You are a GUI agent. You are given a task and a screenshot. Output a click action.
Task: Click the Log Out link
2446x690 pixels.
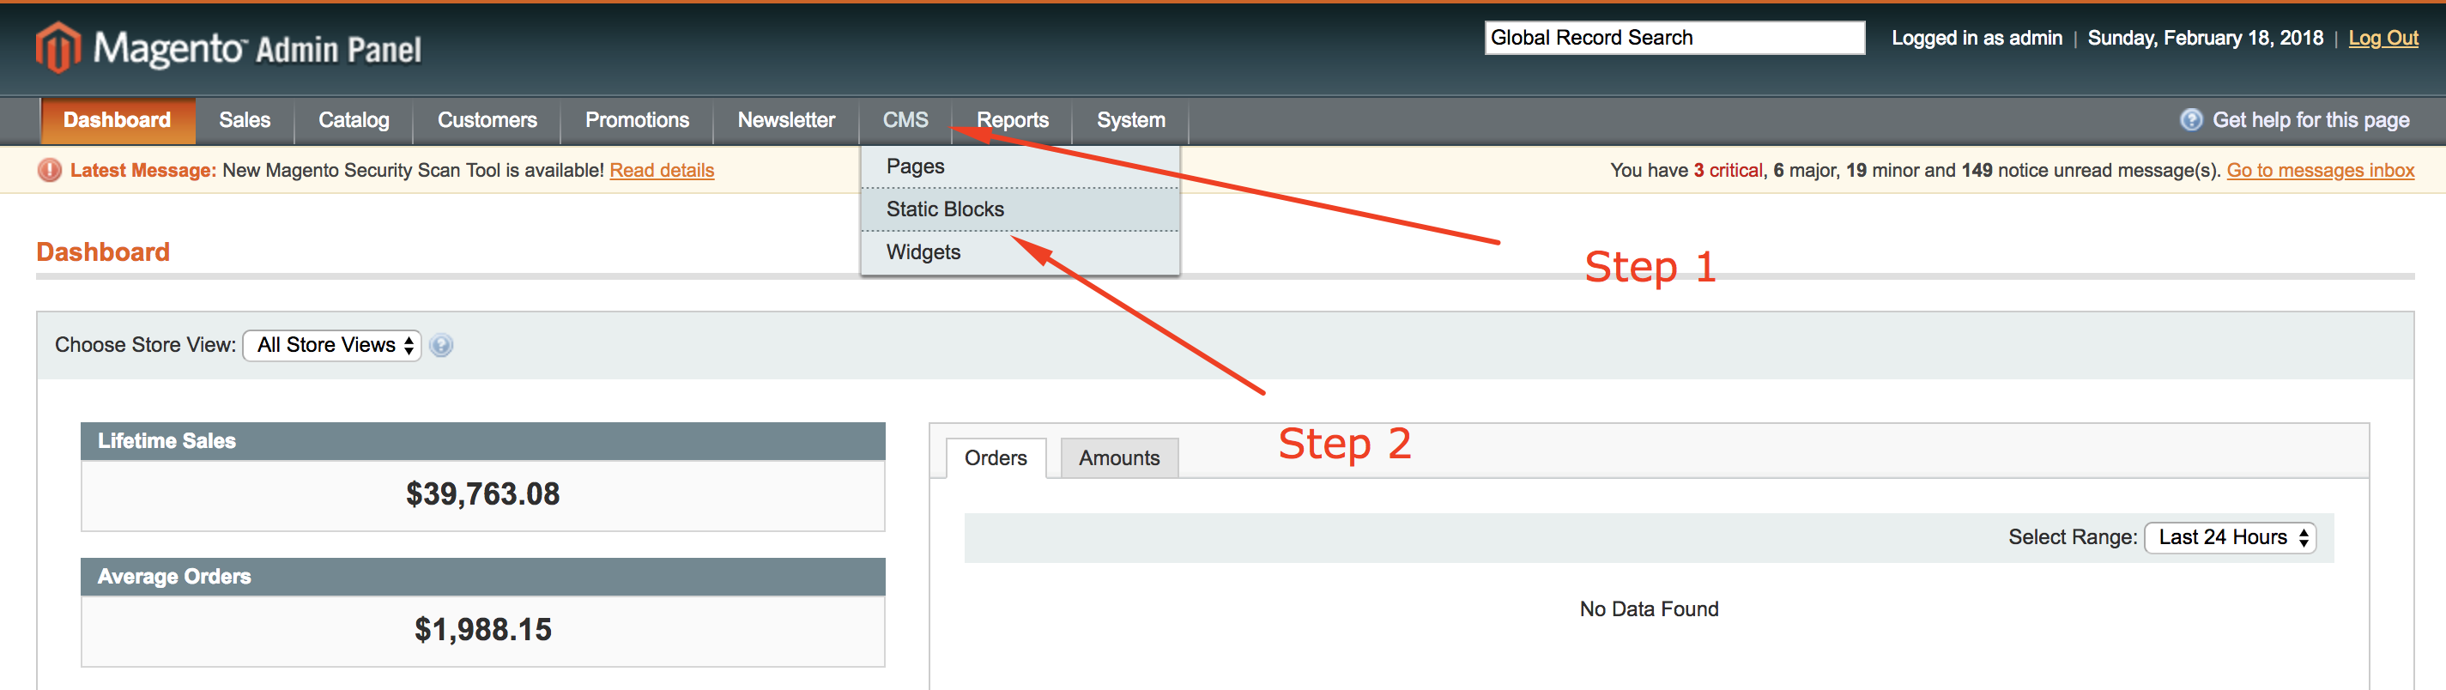(2383, 38)
